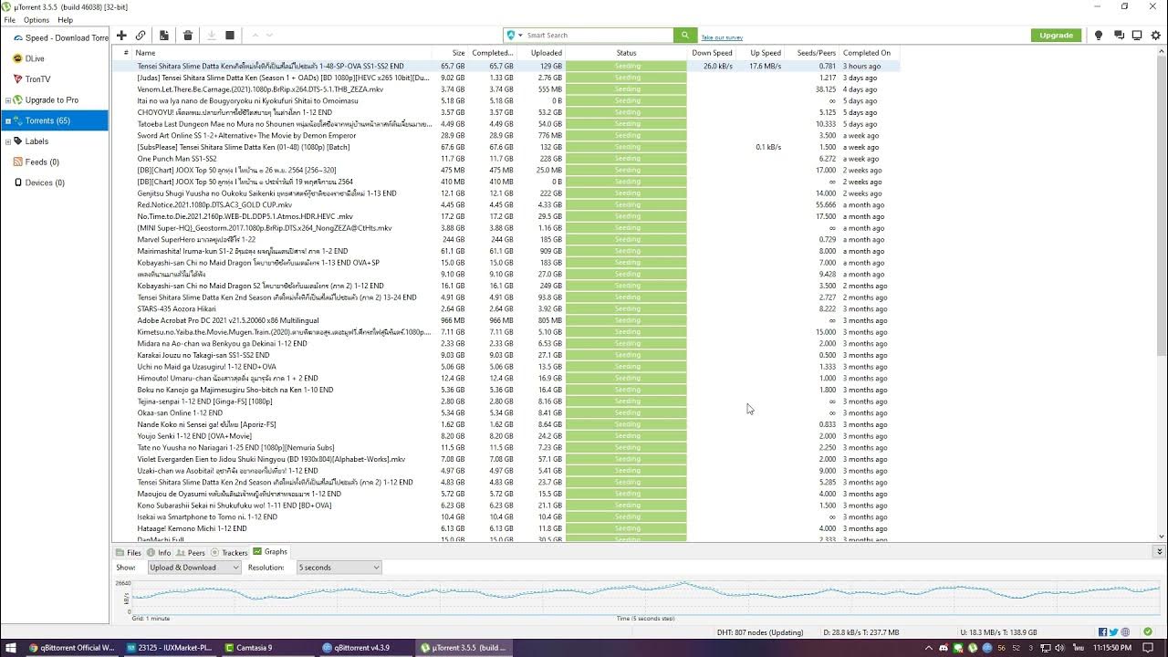The width and height of the screenshot is (1168, 657).
Task: Sort by the Up Speed column header
Action: [x=761, y=53]
